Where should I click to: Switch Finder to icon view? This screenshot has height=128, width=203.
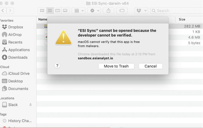pyautogui.click(x=42, y=10)
